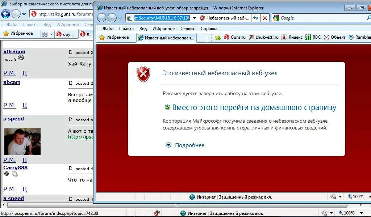Viewport: 371px width, 217px height.
Task: Click the Back arrow in the front window
Action: [102, 18]
